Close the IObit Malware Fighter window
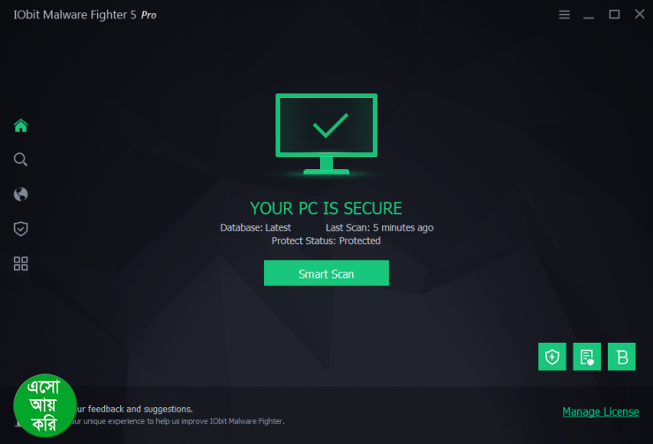This screenshot has height=444, width=653. click(x=640, y=14)
